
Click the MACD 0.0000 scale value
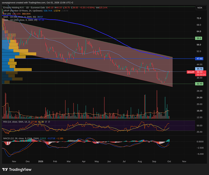pyautogui.click(x=200, y=142)
